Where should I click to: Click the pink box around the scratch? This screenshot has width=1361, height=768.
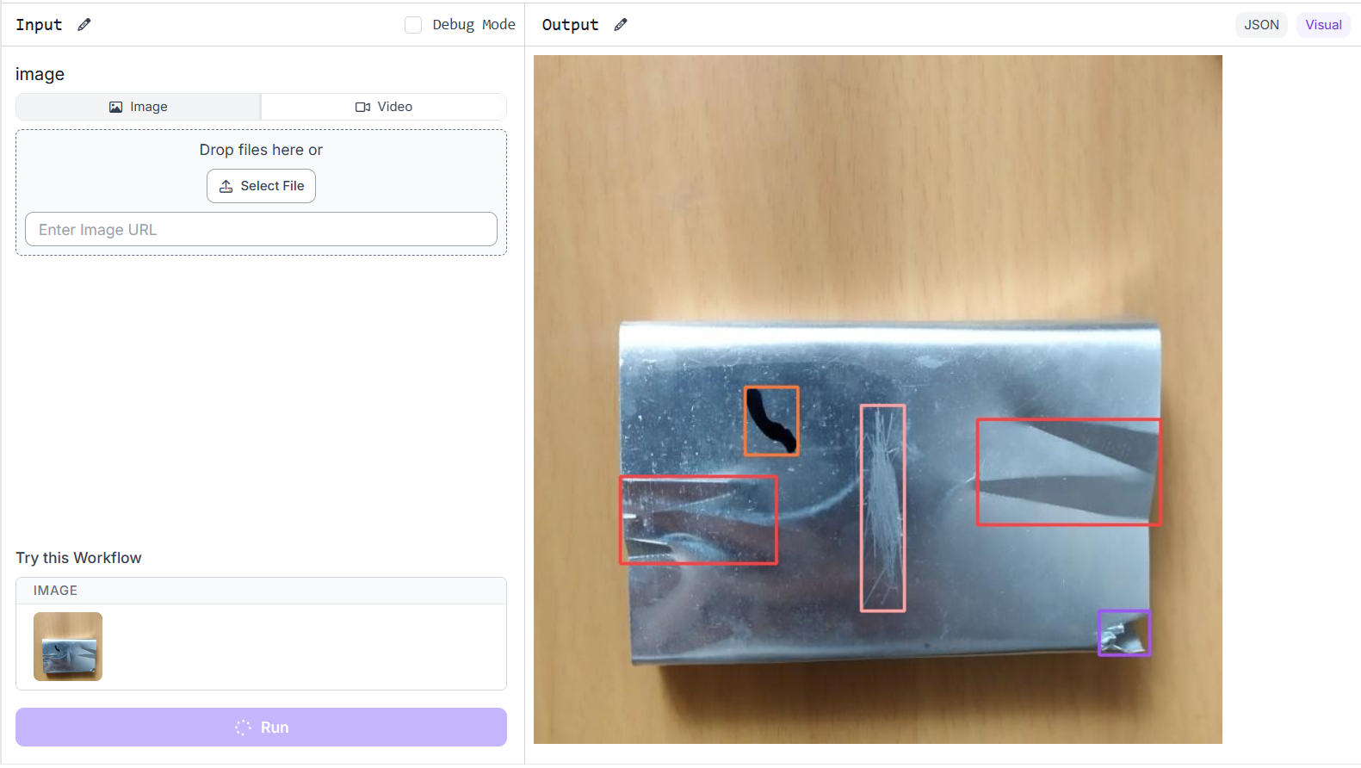(883, 508)
